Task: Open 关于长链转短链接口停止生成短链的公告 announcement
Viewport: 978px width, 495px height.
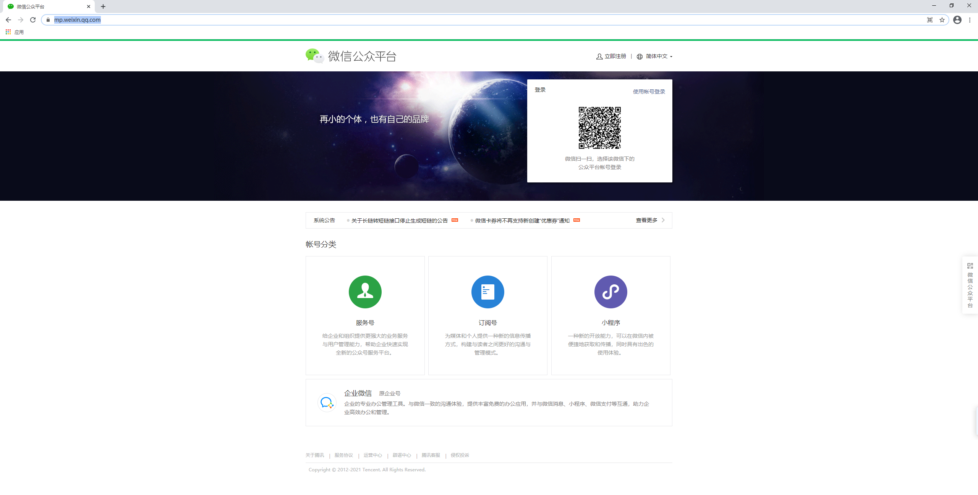Action: (x=399, y=221)
